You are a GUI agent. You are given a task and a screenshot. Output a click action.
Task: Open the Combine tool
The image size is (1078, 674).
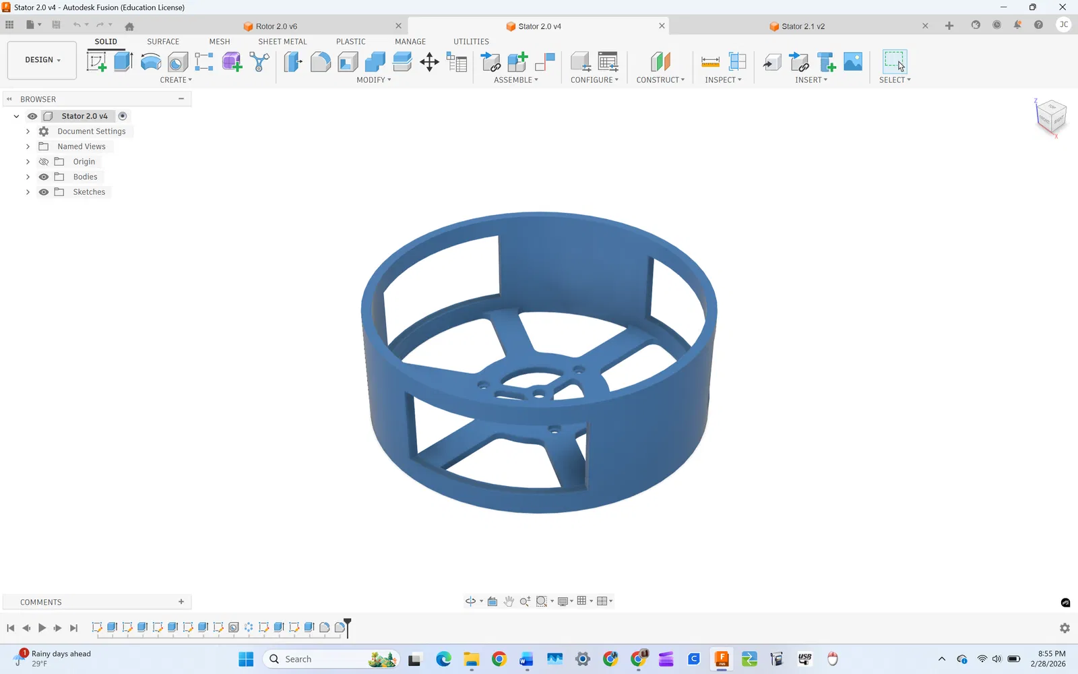click(x=375, y=62)
